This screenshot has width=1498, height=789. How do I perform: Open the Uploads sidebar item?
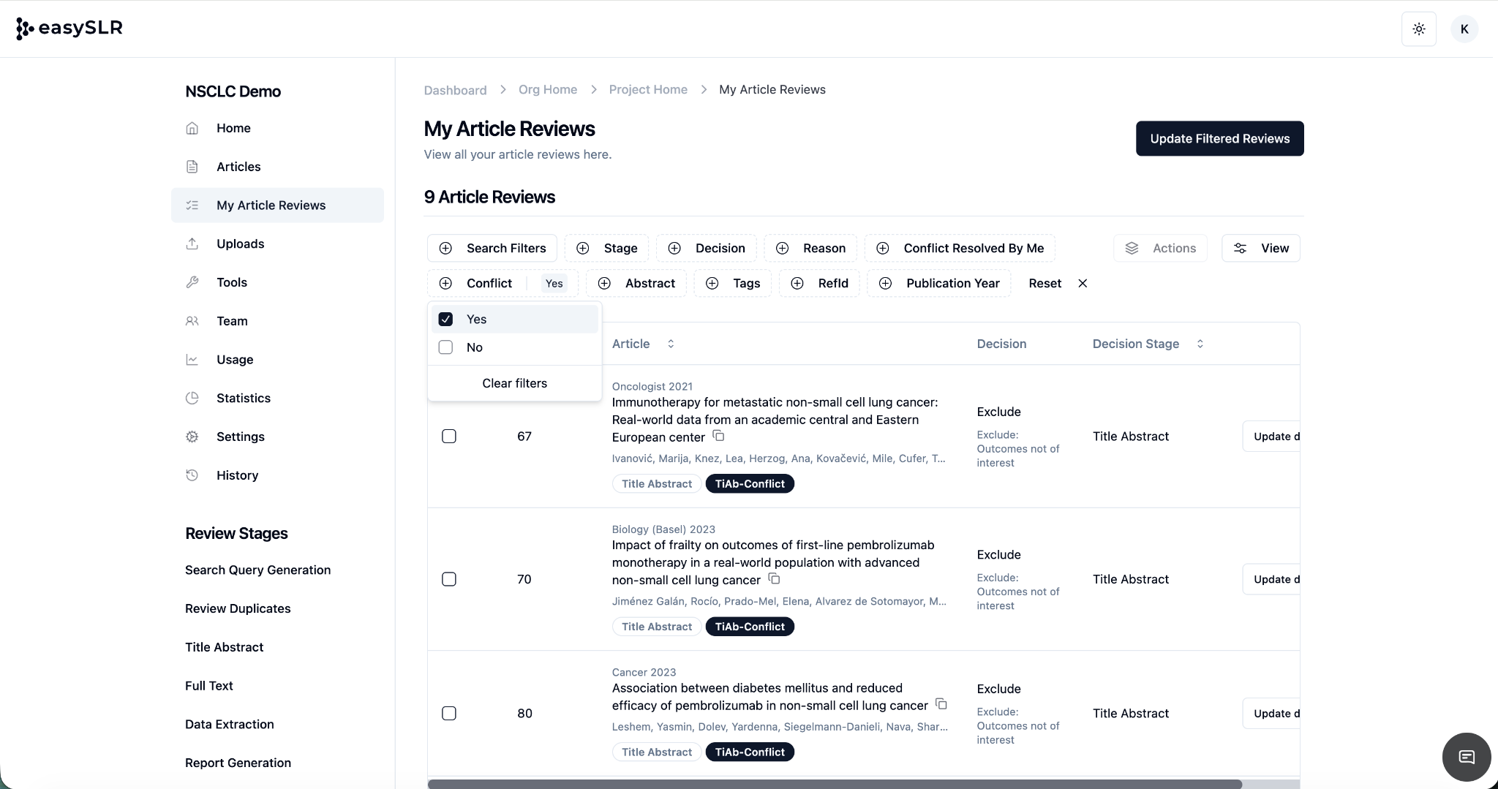(240, 244)
